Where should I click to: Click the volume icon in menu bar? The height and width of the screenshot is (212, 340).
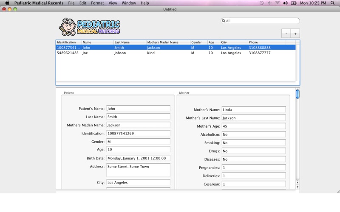coord(285,3)
